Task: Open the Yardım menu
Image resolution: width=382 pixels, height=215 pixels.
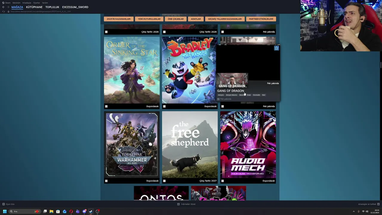Action: (x=45, y=3)
